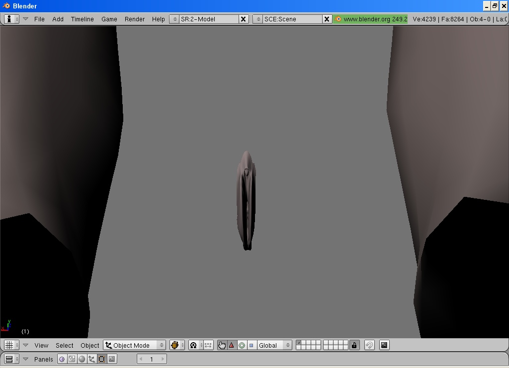Activate the first layer button
509x368 pixels.
299,343
